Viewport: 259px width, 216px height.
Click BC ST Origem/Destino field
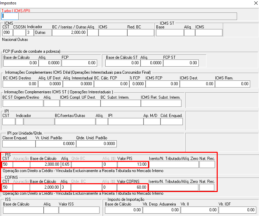[x=23, y=103]
